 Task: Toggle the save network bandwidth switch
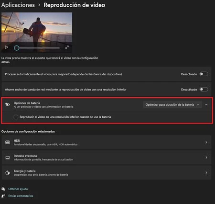[204, 90]
